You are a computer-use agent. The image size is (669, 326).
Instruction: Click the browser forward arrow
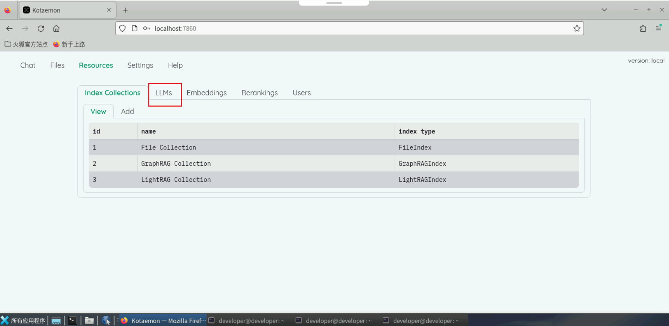point(25,29)
